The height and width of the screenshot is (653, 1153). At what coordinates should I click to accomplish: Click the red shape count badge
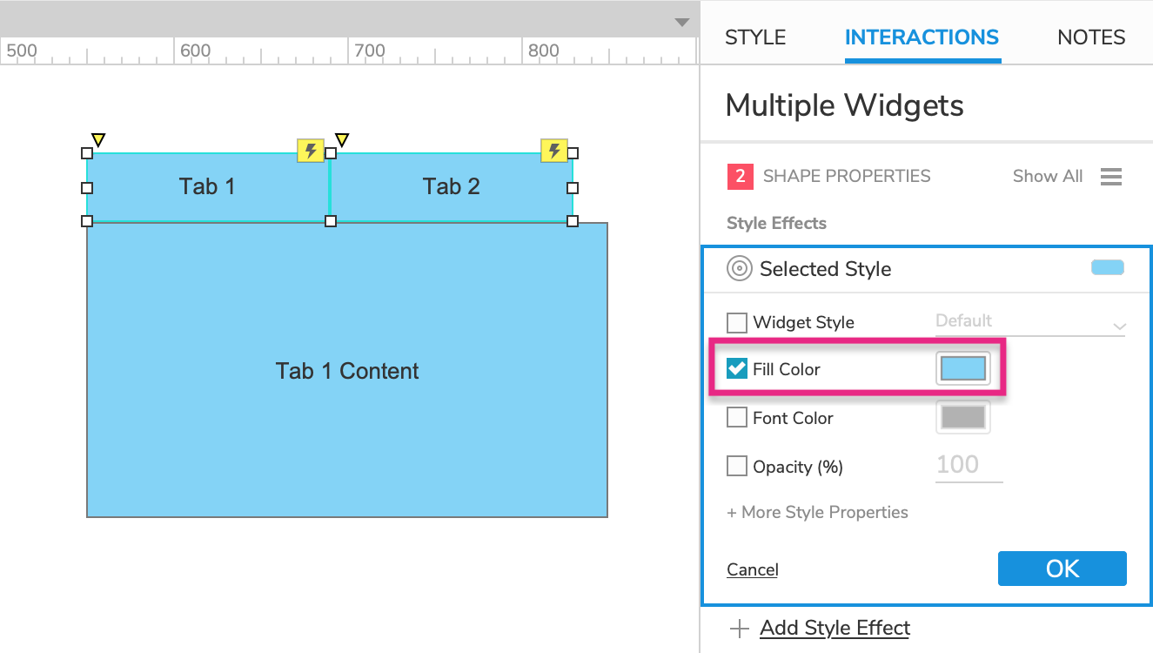click(740, 176)
